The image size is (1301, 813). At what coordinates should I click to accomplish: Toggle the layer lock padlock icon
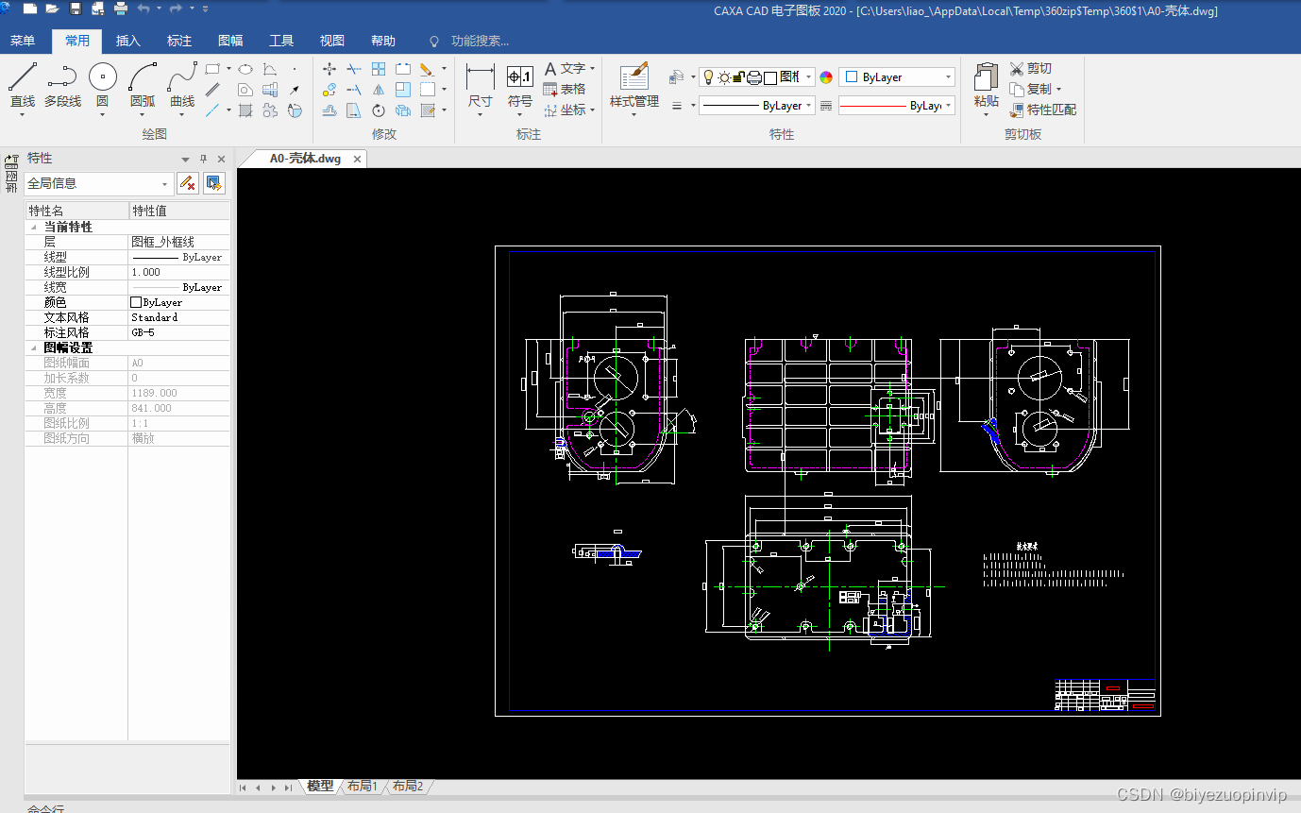click(739, 77)
